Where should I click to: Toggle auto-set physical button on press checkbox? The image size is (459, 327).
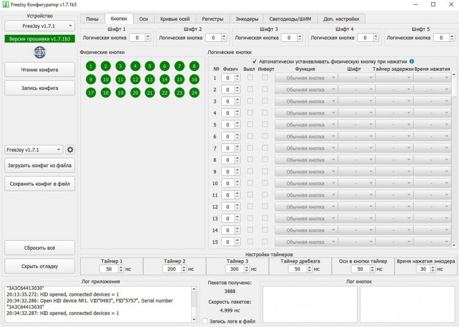tap(254, 62)
